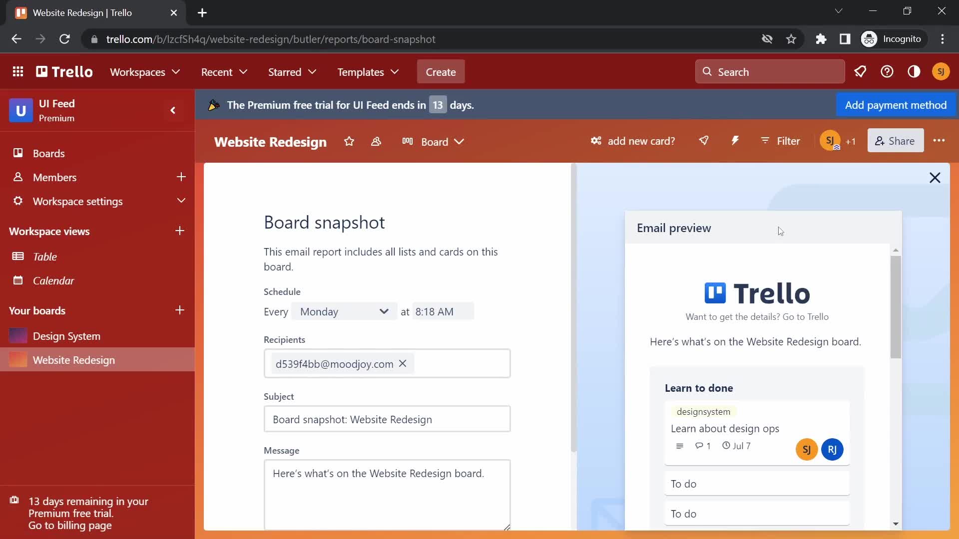Share the board

(x=895, y=141)
